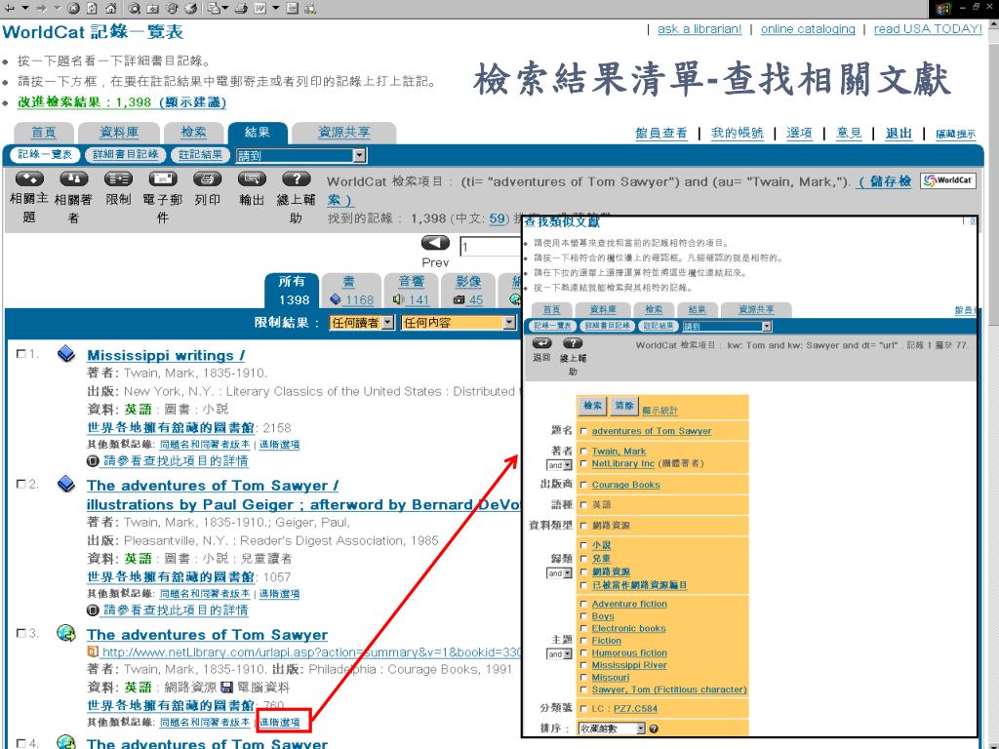
Task: Switch to the 檢索 tab
Action: [193, 133]
